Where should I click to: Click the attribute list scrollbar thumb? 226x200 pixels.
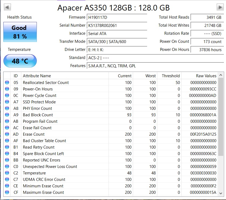pyautogui.click(x=221, y=117)
